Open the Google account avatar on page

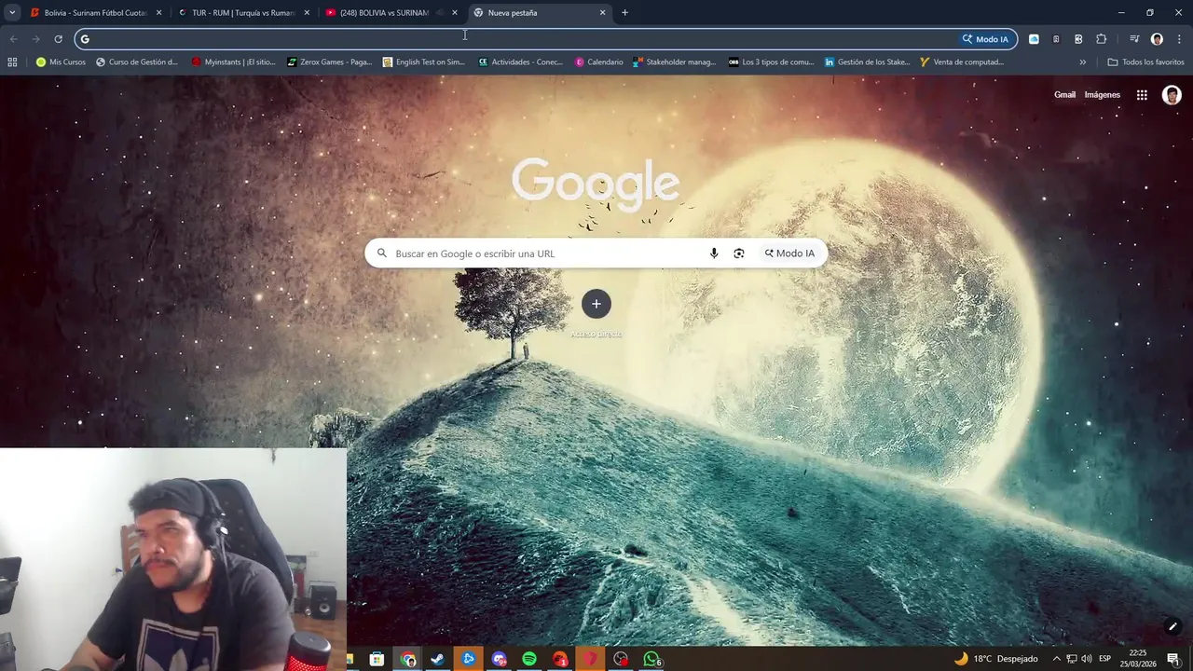coord(1172,95)
